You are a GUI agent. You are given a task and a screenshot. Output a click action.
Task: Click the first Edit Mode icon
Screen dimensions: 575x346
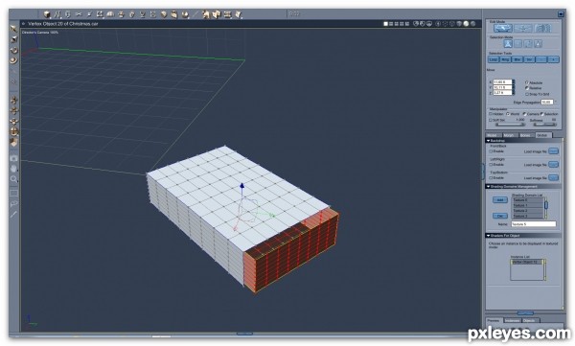click(503, 28)
